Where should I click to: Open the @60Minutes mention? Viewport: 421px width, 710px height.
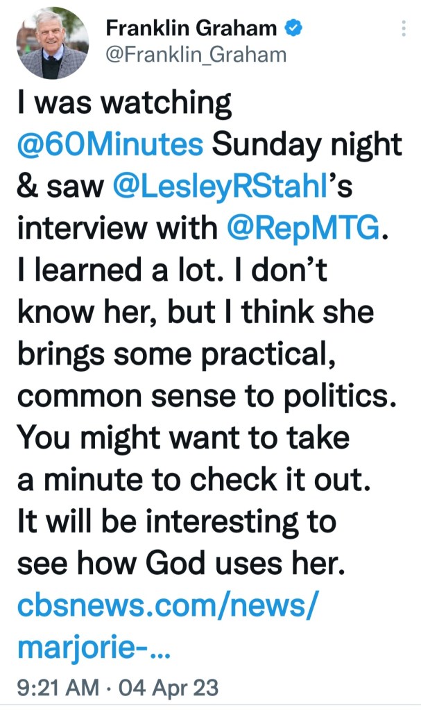click(x=110, y=146)
